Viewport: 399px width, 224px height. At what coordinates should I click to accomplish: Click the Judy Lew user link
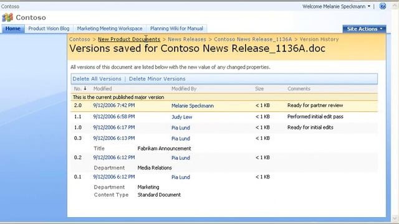(x=181, y=117)
